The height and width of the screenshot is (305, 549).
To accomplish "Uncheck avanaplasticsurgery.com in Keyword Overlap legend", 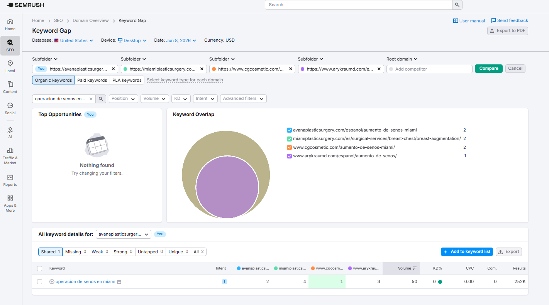I will (289, 130).
